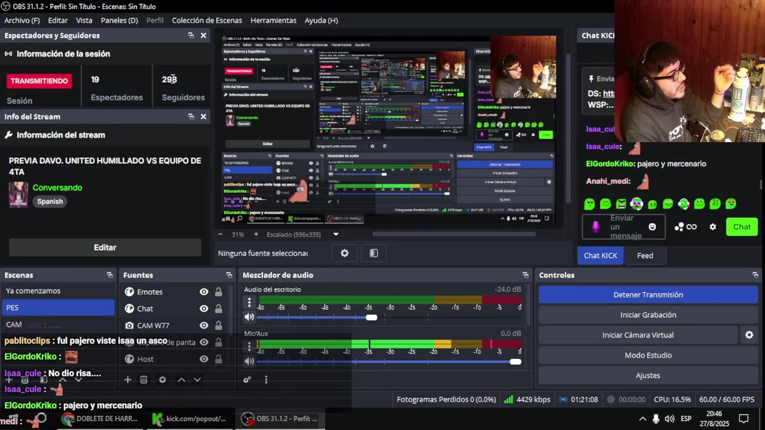Click Iniciar Cámara Virtual button
This screenshot has width=765, height=430.
[x=638, y=335]
